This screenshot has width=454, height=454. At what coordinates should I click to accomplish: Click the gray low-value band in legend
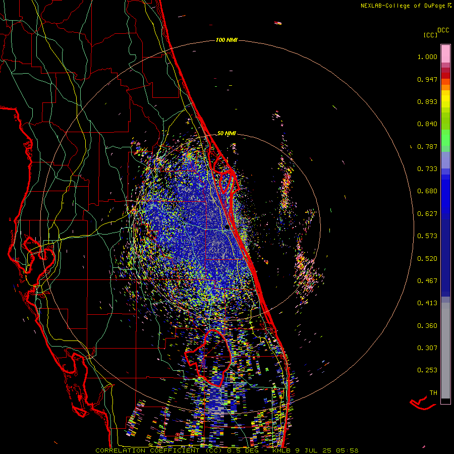tap(445, 351)
